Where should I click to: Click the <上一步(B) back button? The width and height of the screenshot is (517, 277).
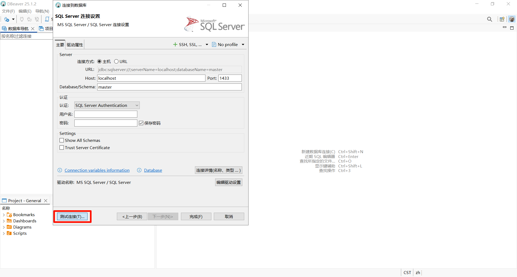[x=132, y=216]
